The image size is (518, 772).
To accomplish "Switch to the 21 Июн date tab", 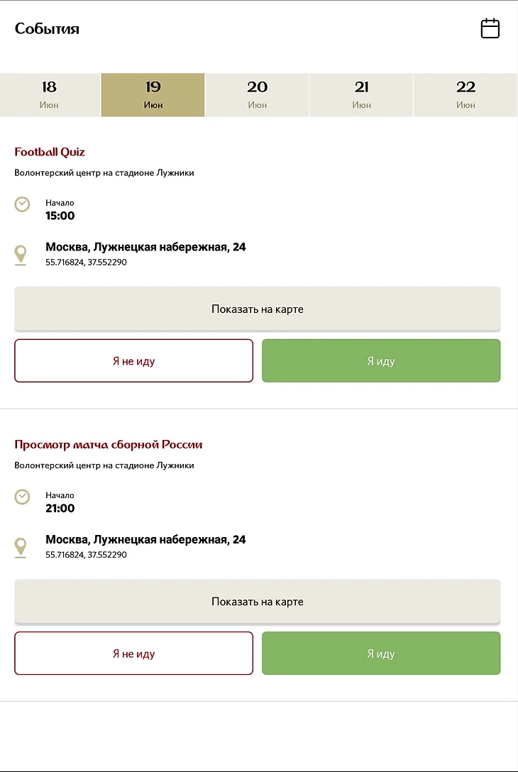I will pos(361,94).
